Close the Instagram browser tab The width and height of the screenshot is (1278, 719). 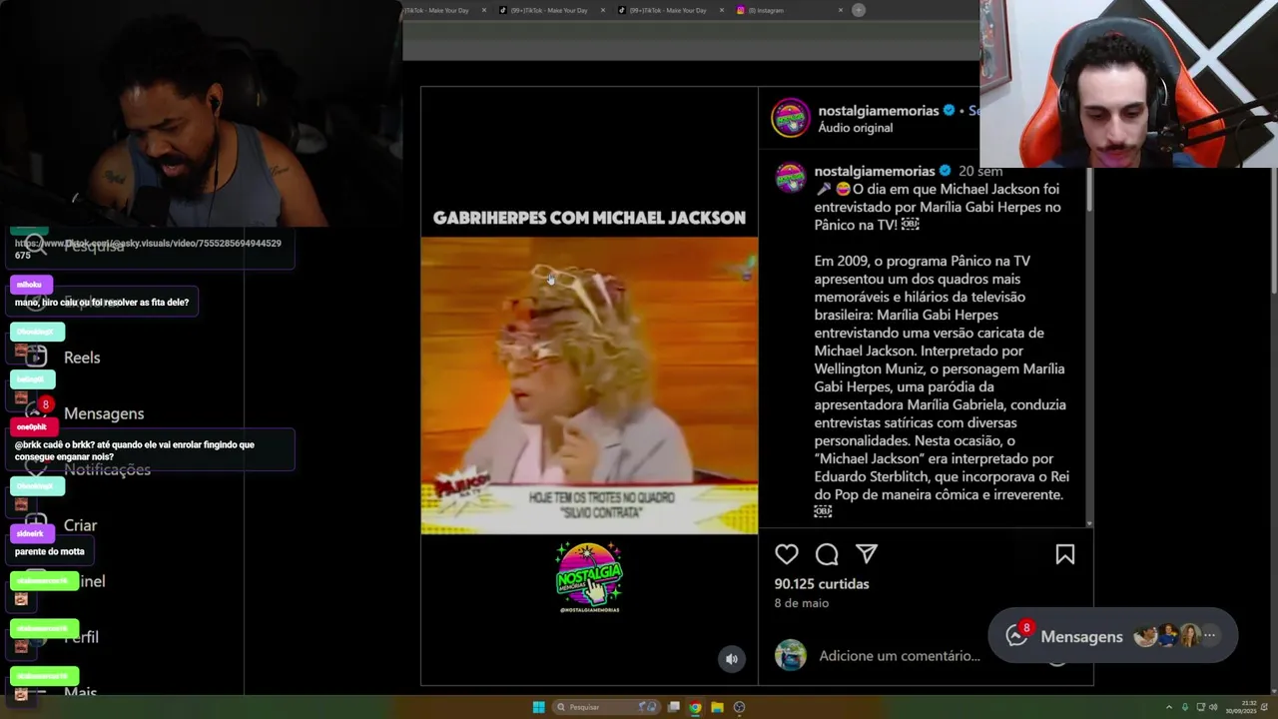point(840,10)
